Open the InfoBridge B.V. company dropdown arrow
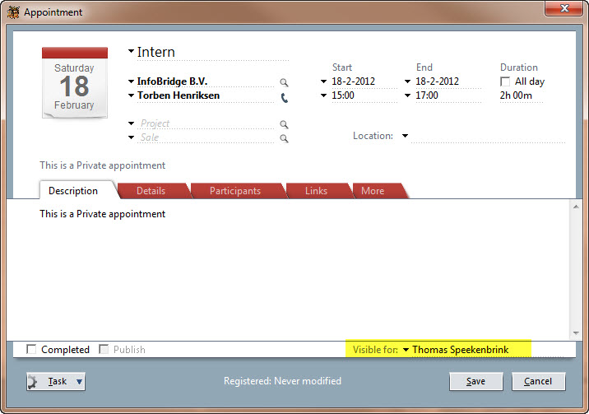The image size is (589, 414). coord(131,81)
